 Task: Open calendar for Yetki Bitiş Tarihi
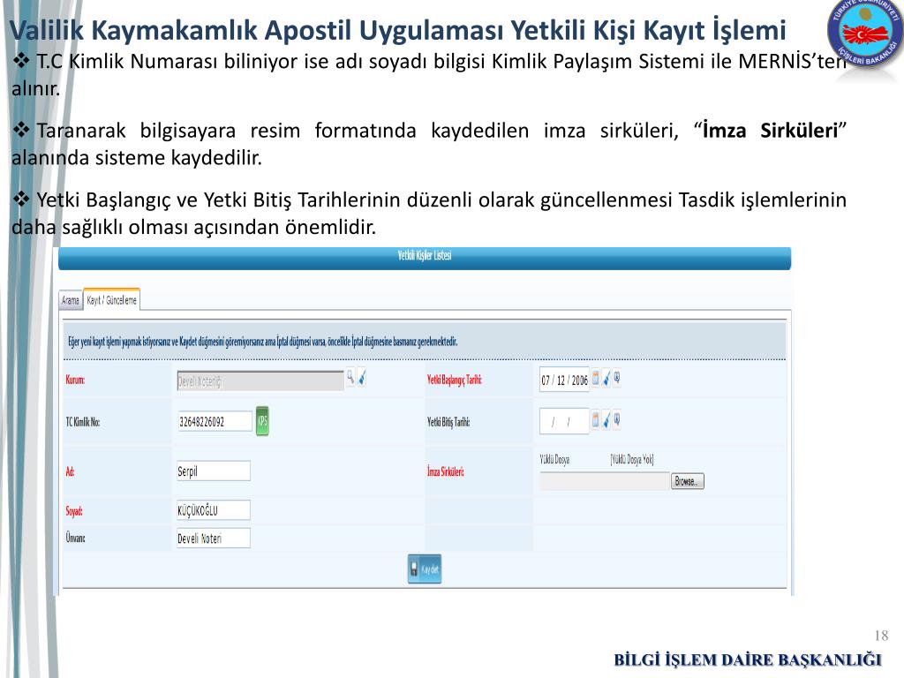coord(596,420)
